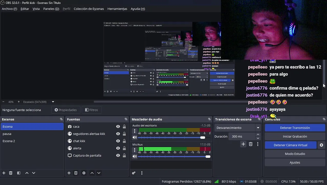Pop out the Mezclador de audio dock
The width and height of the screenshot is (327, 185).
[209, 119]
